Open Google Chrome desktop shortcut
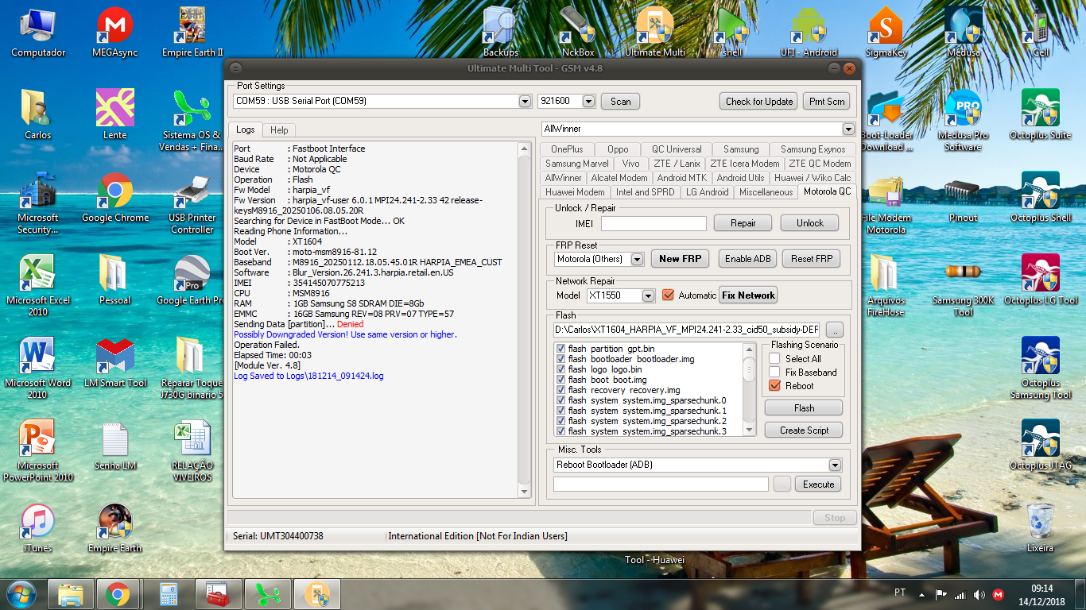1086x610 pixels. (115, 198)
